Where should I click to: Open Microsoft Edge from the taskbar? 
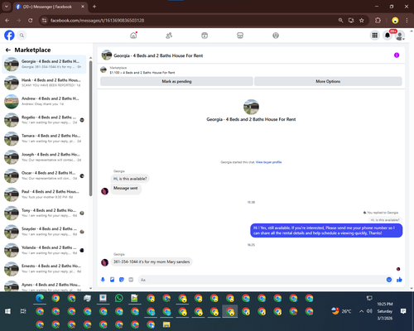pos(40,298)
